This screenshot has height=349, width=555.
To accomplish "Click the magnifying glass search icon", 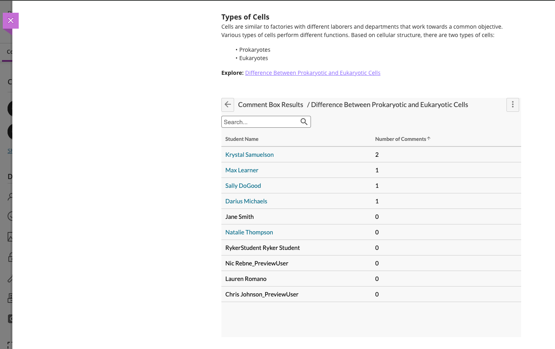I will pyautogui.click(x=304, y=122).
